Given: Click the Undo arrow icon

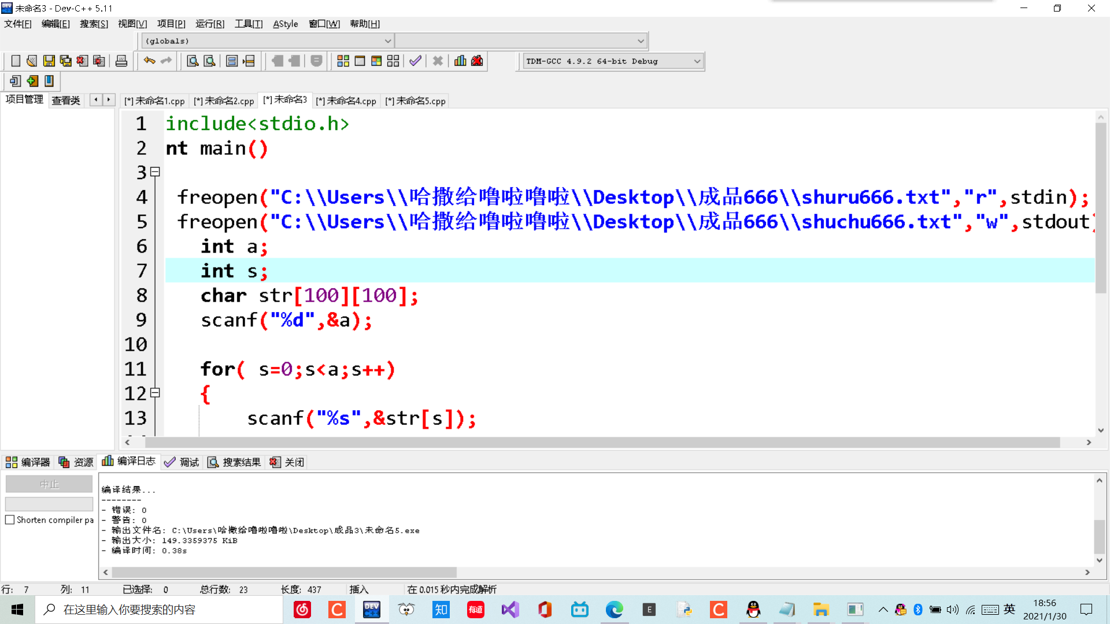Looking at the screenshot, I should [x=149, y=61].
